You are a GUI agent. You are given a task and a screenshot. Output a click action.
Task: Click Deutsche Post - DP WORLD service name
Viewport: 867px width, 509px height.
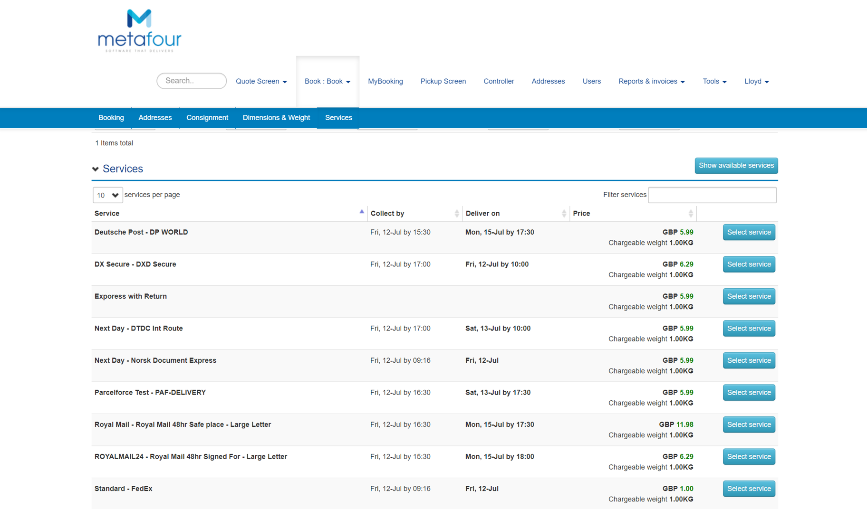tap(141, 232)
